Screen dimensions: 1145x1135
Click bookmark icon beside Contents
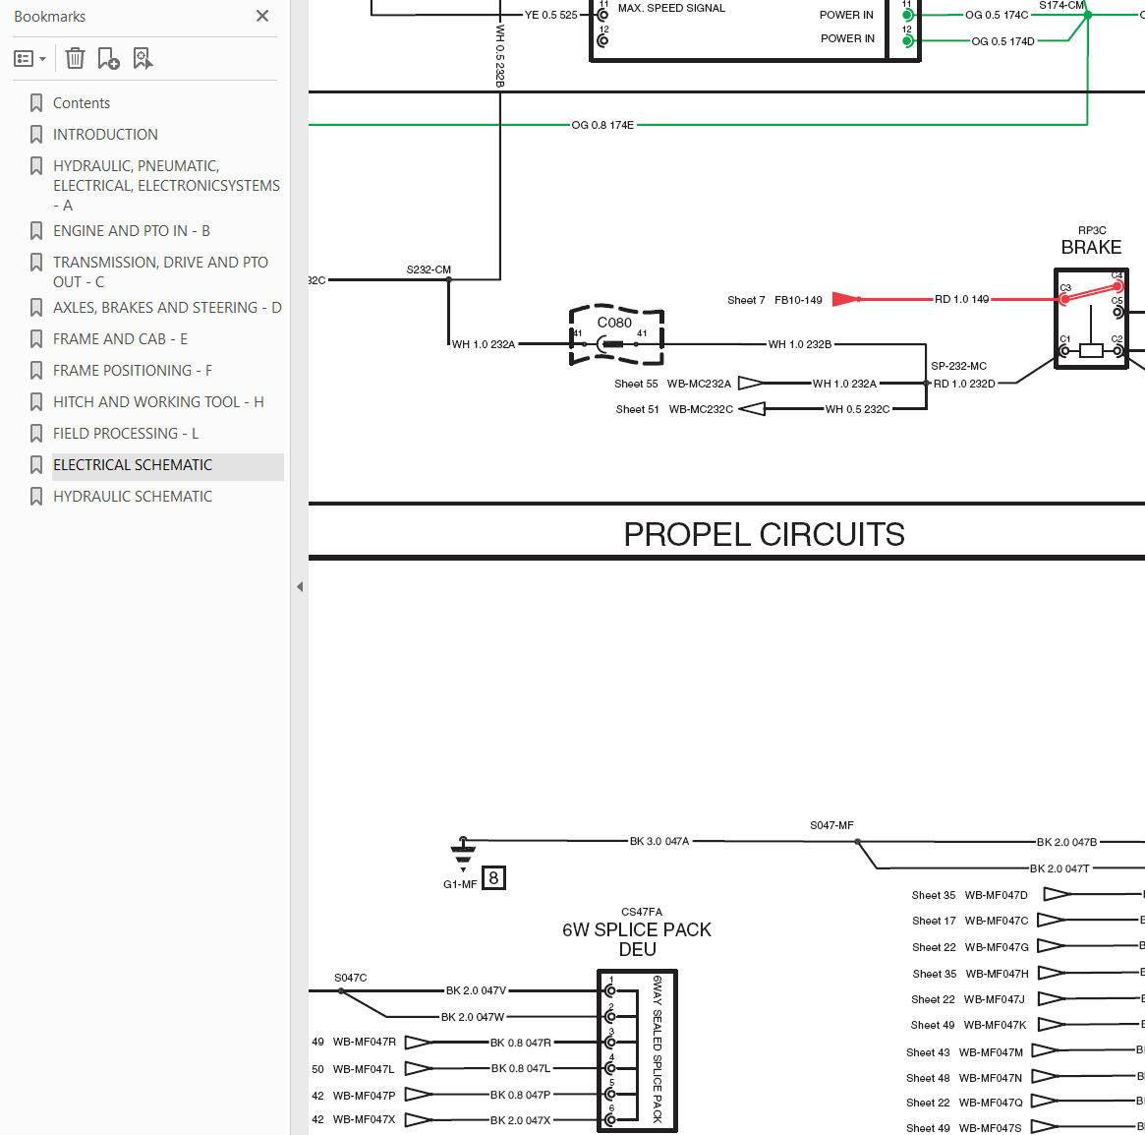pyautogui.click(x=35, y=103)
